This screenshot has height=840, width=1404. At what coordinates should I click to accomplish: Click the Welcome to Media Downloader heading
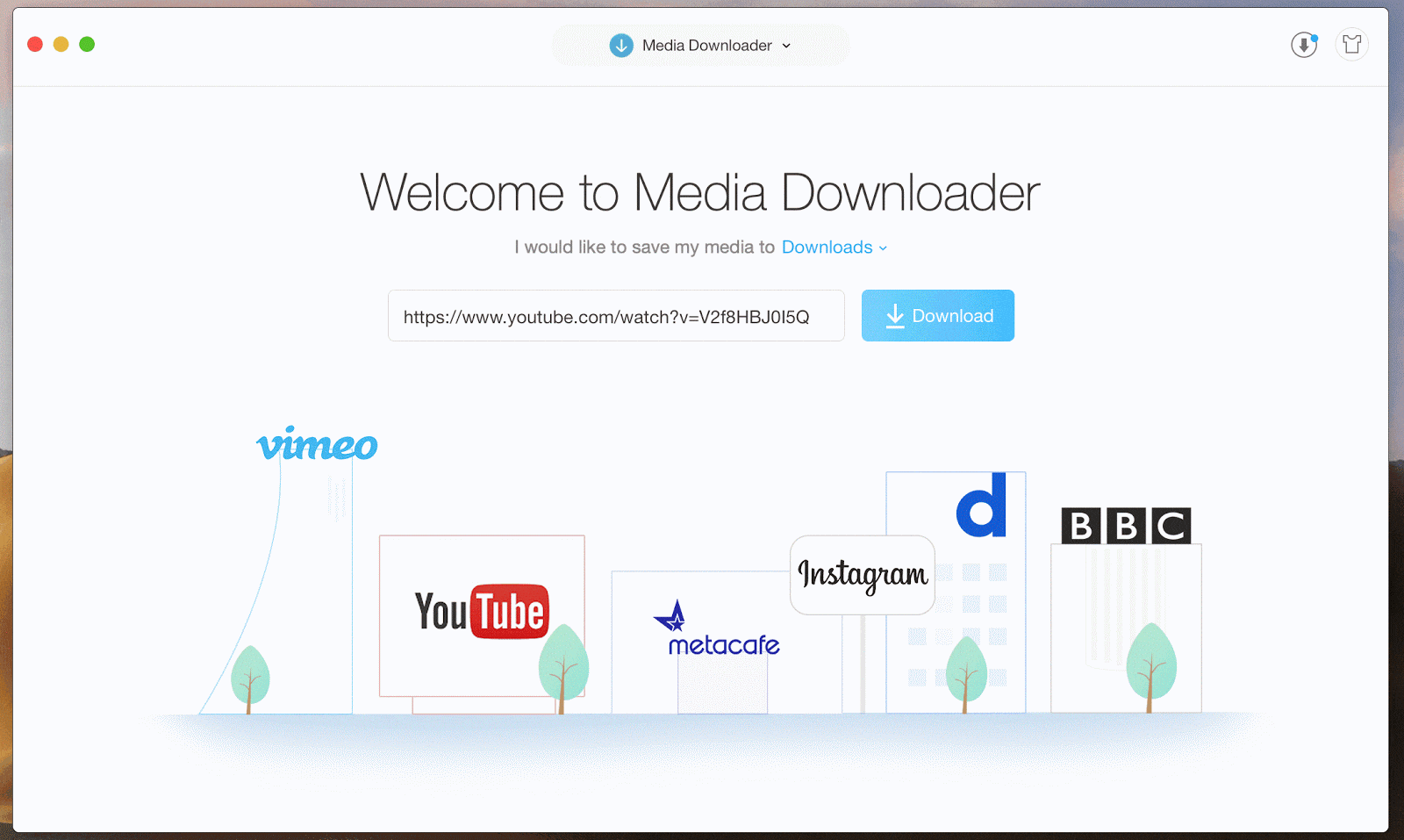coord(700,192)
